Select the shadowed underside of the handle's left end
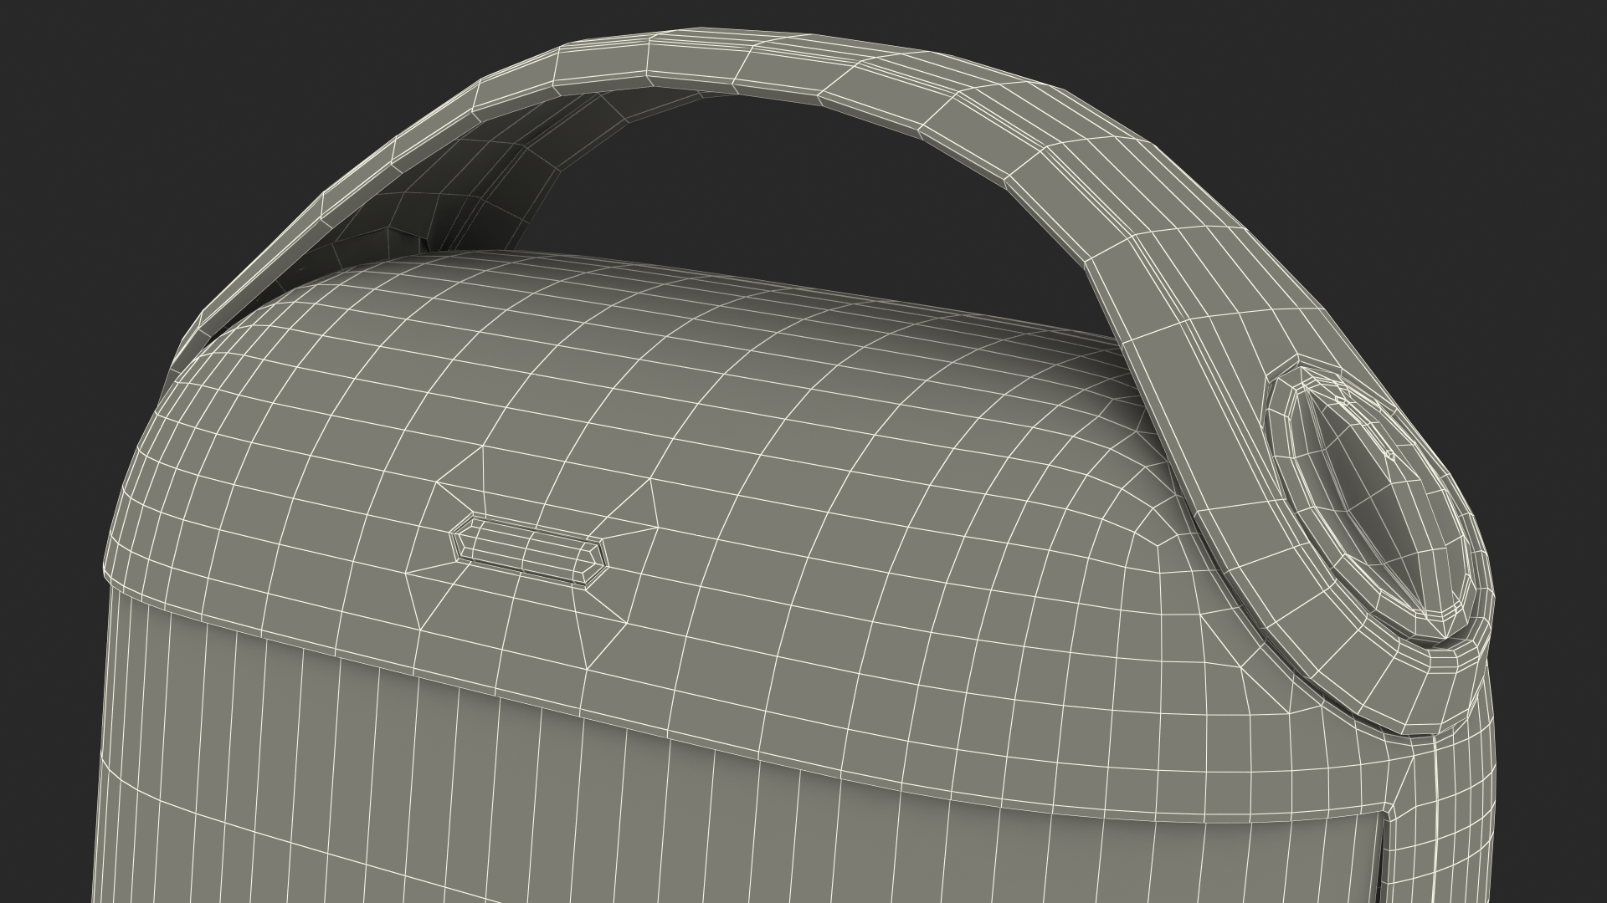 pyautogui.click(x=368, y=226)
